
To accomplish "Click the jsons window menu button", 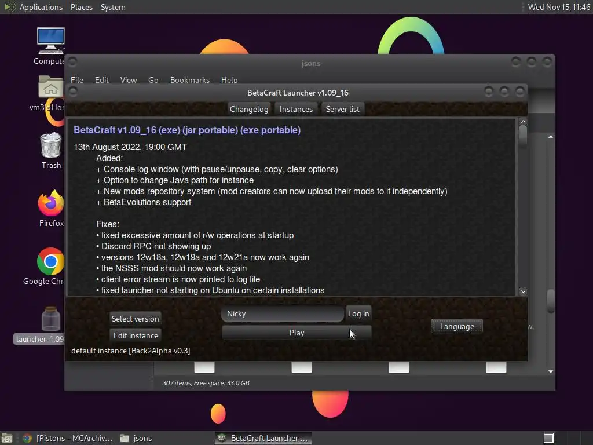I will [72, 61].
